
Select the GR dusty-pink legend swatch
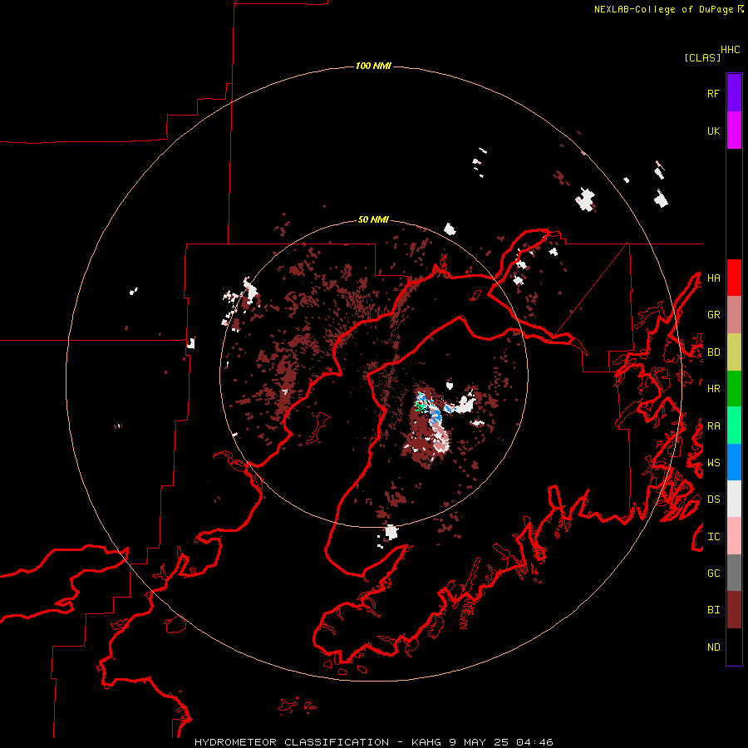(x=734, y=315)
